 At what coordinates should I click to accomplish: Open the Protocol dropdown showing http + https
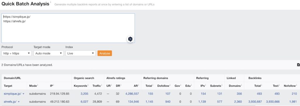16,53
